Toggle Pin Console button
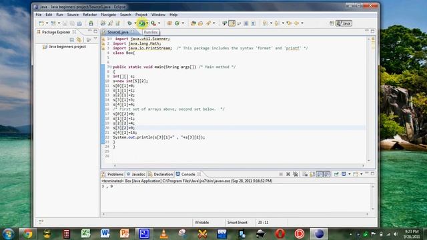Screen dimensions: 427x240 (336, 174)
